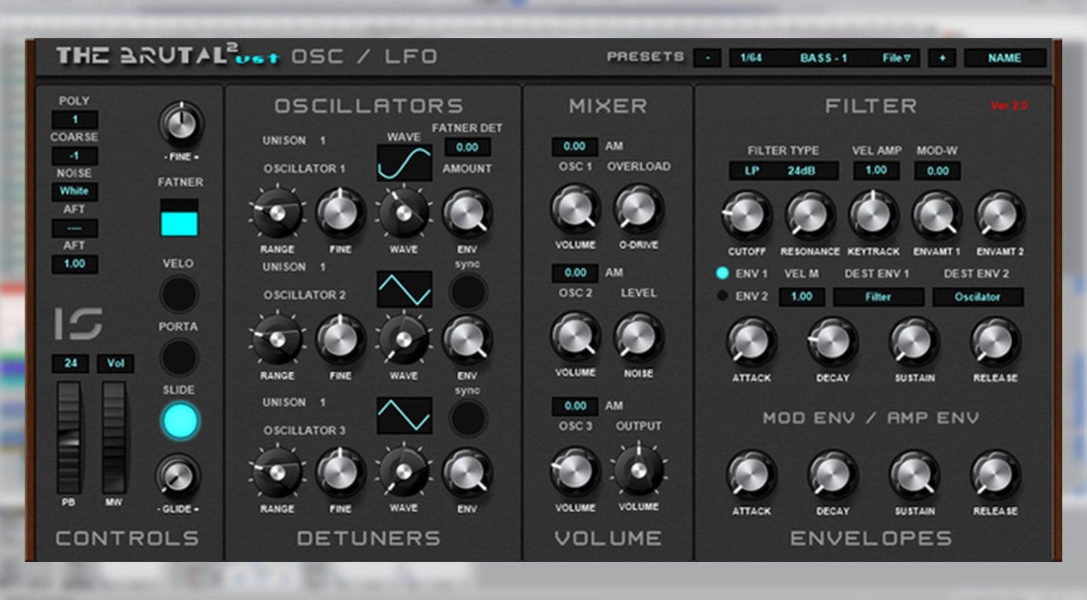Click the preset NAME button
This screenshot has height=600, width=1087.
(1004, 58)
